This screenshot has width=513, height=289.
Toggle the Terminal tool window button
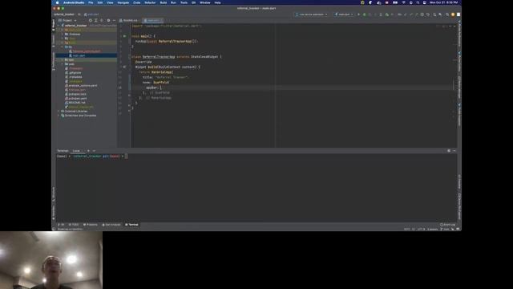click(x=131, y=225)
